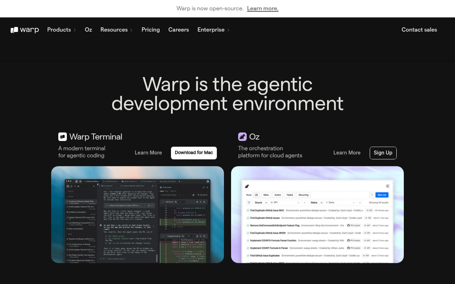
Task: Click the Implement COUNT Formula In Parser run title
Action: pyautogui.click(x=269, y=248)
